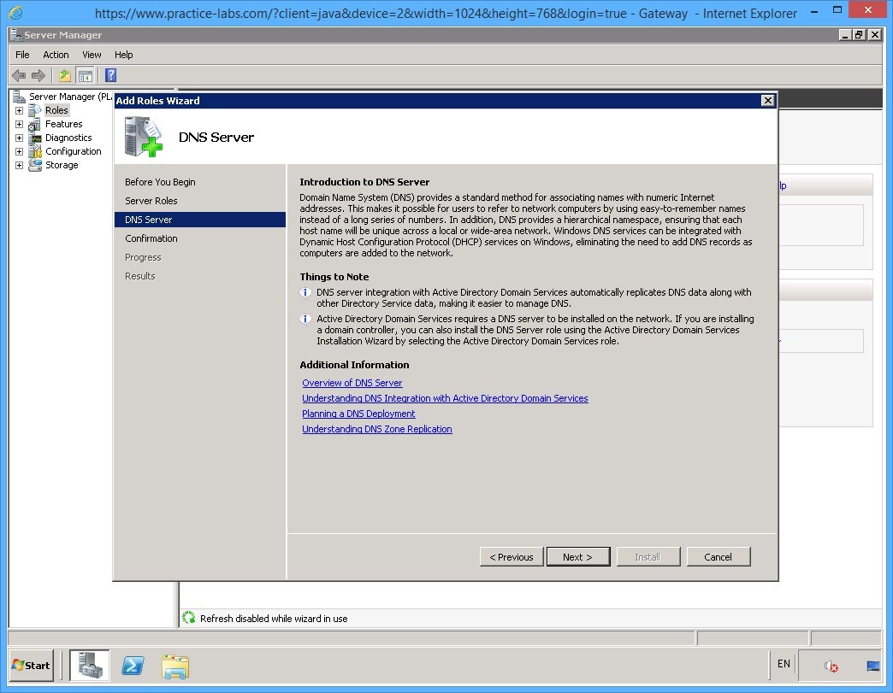The height and width of the screenshot is (693, 893).
Task: Select the Confirmation wizard step
Action: pos(151,238)
